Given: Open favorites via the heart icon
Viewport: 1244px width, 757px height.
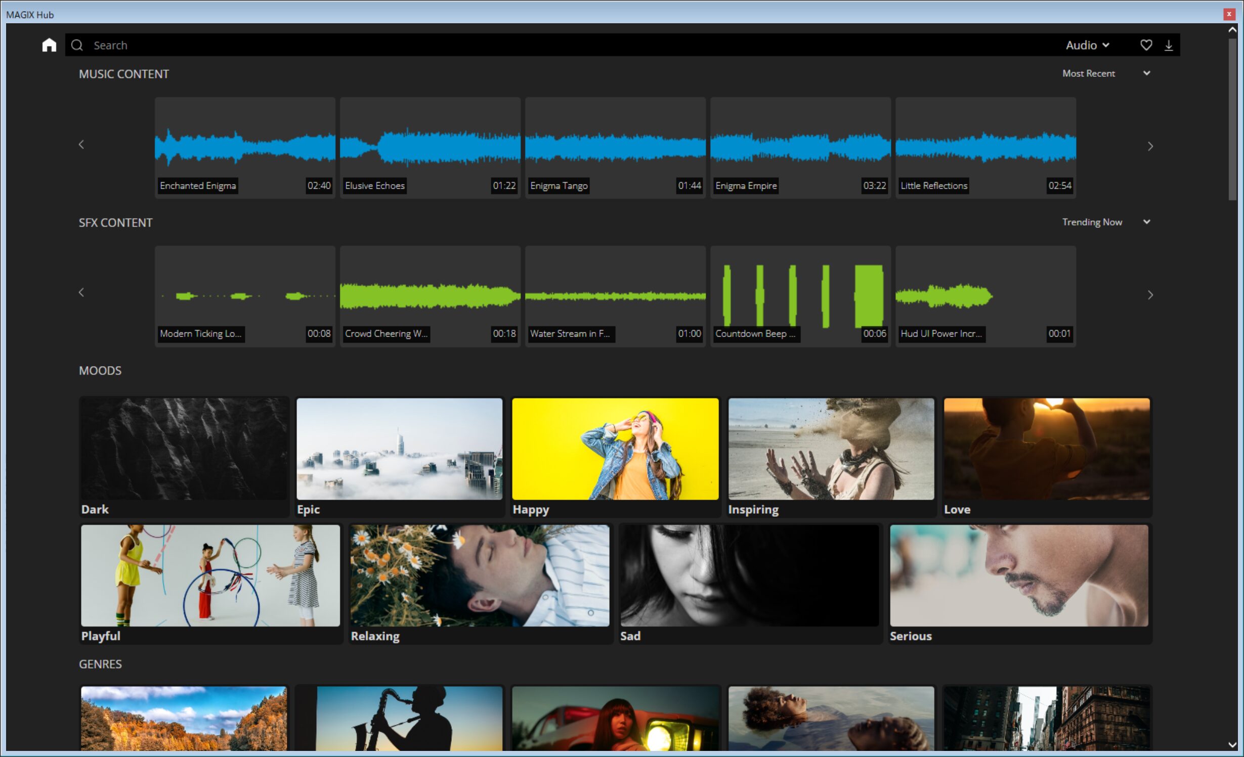Looking at the screenshot, I should (1146, 45).
